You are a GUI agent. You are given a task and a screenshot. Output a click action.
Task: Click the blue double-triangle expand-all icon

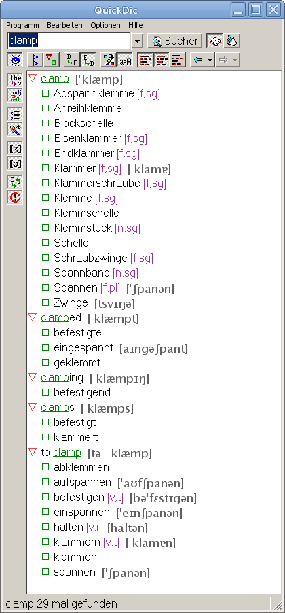tap(35, 60)
